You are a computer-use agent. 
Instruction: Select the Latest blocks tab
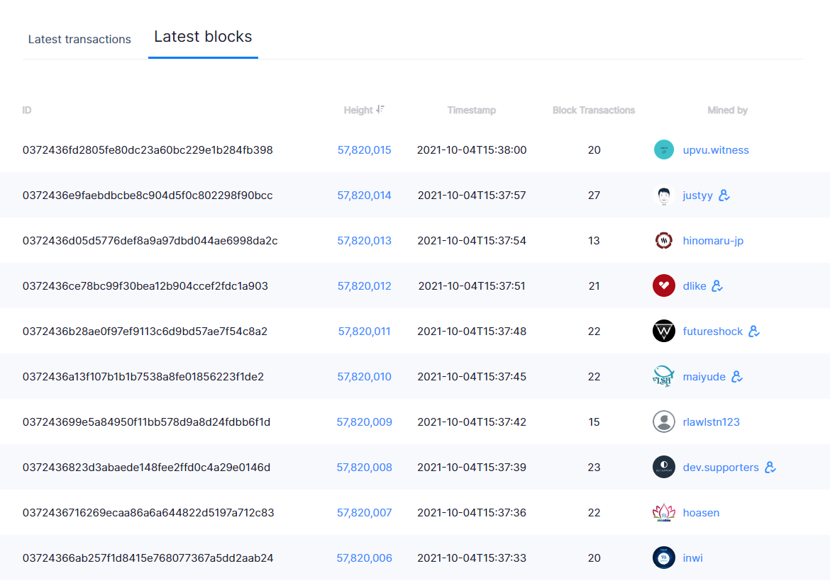point(203,36)
